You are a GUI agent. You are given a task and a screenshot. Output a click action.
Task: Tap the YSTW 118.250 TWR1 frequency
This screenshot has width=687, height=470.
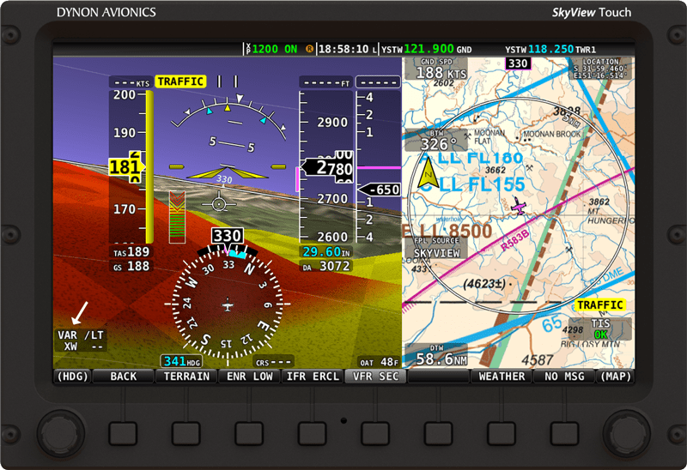click(550, 49)
